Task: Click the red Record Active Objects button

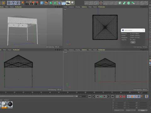Action: pos(120,96)
